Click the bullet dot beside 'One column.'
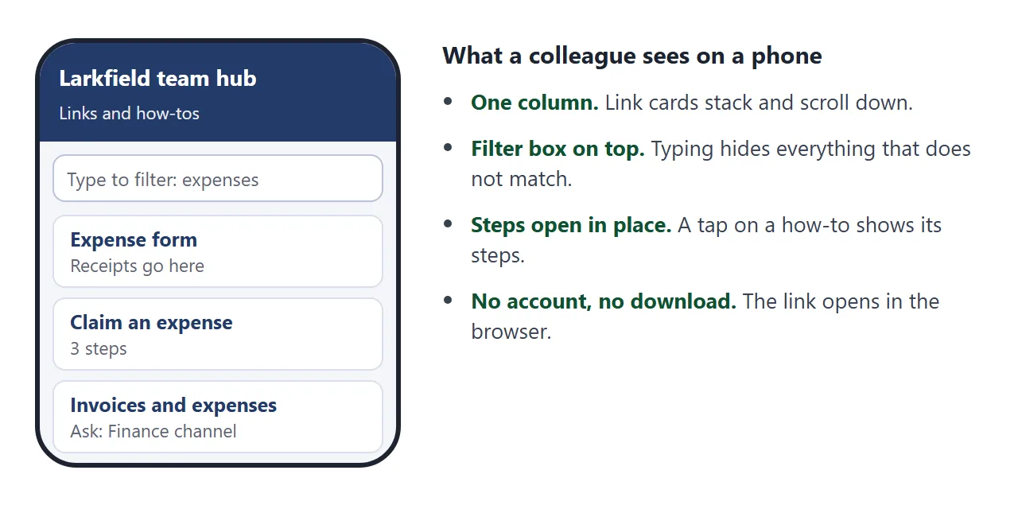 coord(449,102)
